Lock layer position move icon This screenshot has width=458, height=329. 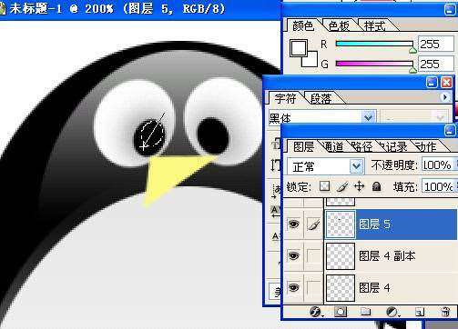coord(359,185)
